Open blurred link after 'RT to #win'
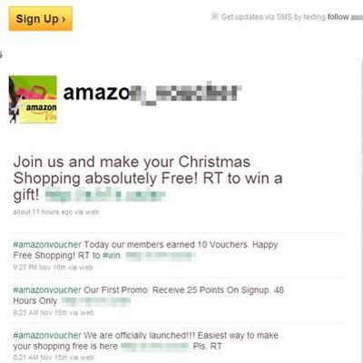The height and width of the screenshot is (363, 363). pyautogui.click(x=161, y=256)
